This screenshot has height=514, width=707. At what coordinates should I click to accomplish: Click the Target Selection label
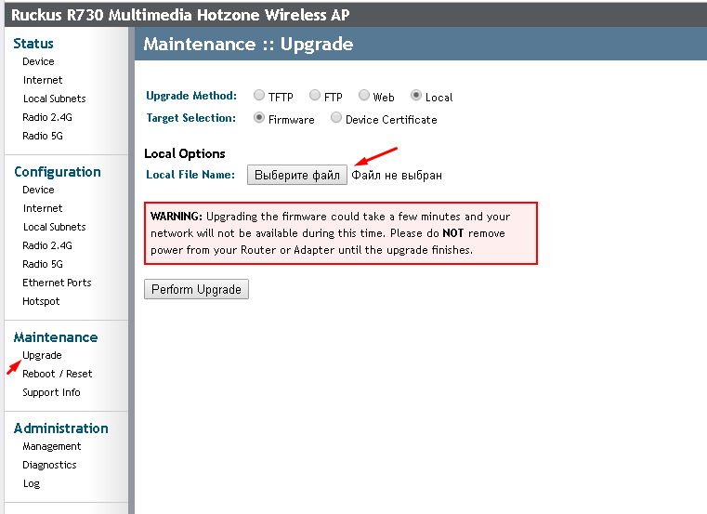190,118
